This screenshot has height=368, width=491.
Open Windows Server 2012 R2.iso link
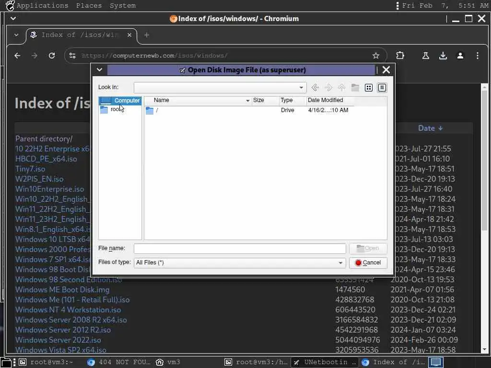point(63,330)
